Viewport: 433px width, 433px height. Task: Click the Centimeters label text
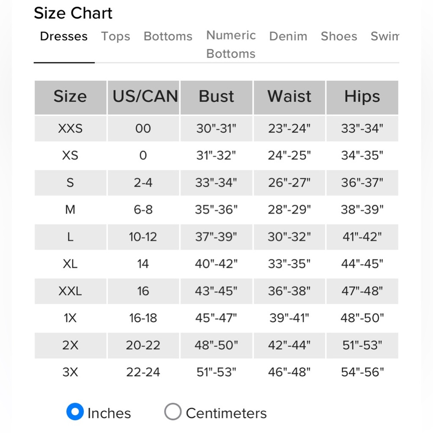tap(226, 413)
